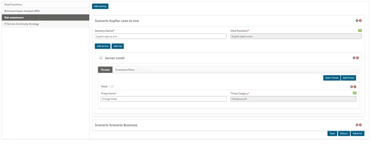Image resolution: width=371 pixels, height=144 pixels.
Task: Click the risk score 14 circular indicator
Action: click(x=100, y=58)
